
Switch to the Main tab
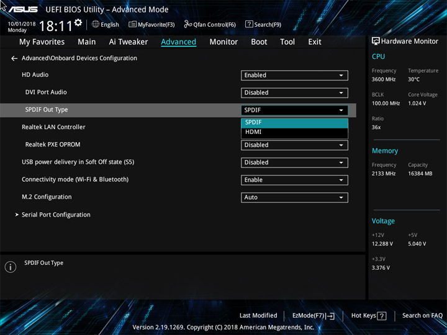click(87, 42)
